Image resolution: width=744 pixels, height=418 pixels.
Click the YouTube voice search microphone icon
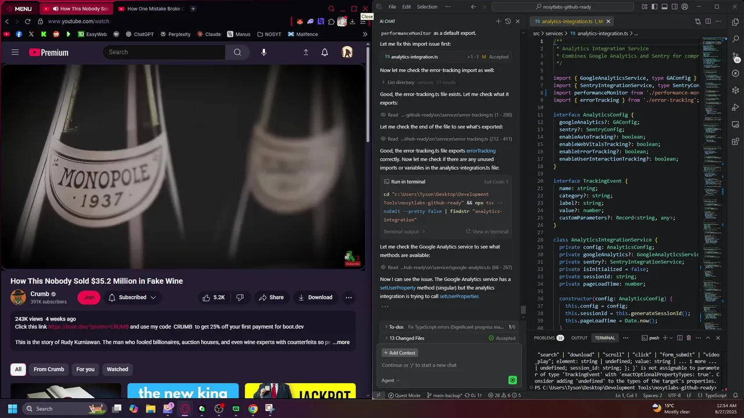tap(264, 52)
